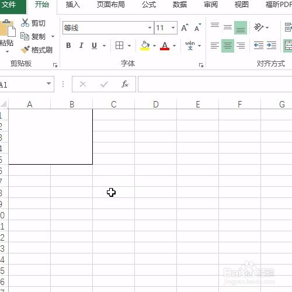
Task: Select Align Left icon
Action: [x=215, y=46]
